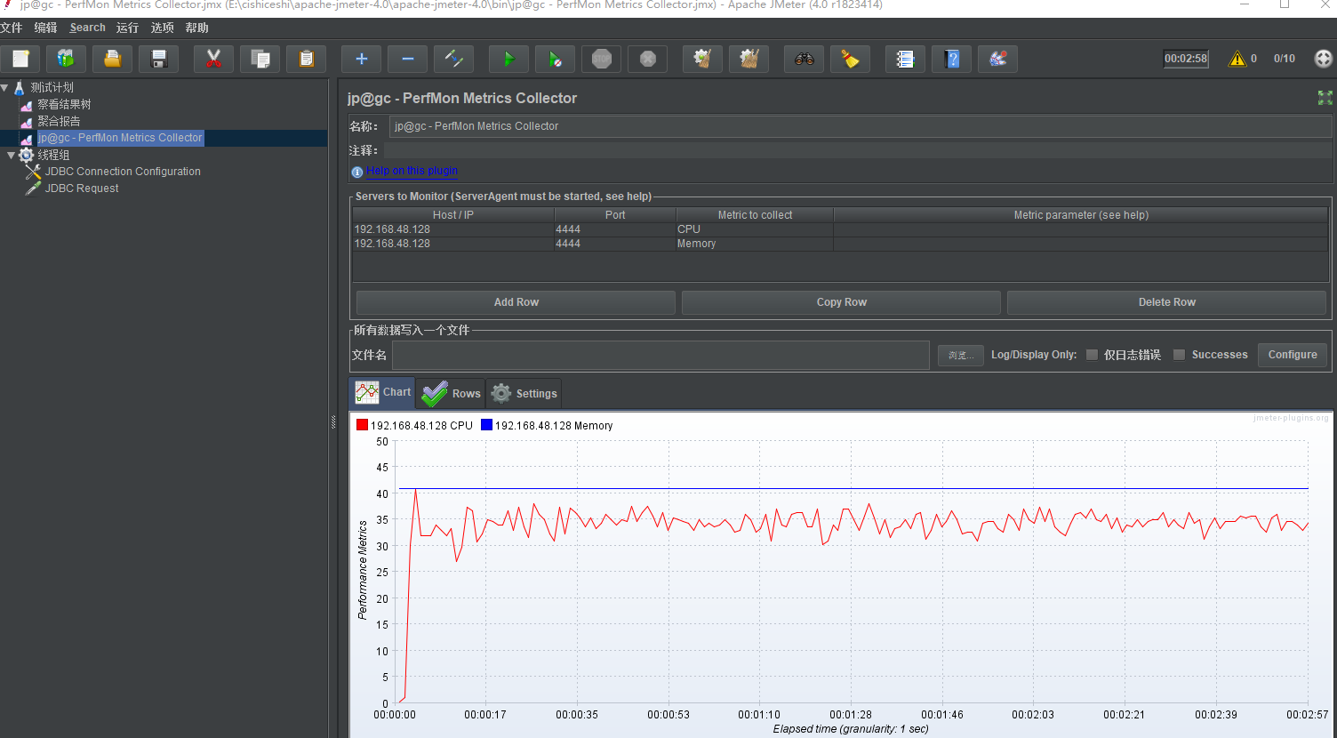Start the test with green play icon
Screen dimensions: 1337x738
[509, 59]
